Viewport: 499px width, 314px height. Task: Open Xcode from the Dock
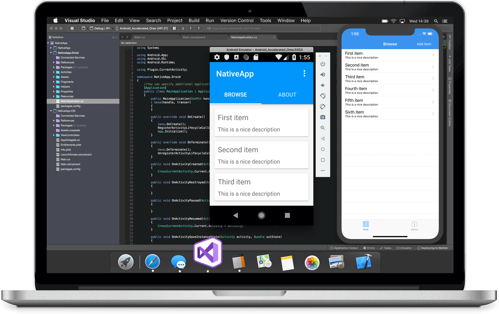click(364, 262)
